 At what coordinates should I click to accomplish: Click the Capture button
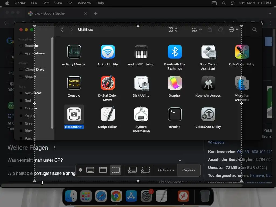[x=189, y=170]
